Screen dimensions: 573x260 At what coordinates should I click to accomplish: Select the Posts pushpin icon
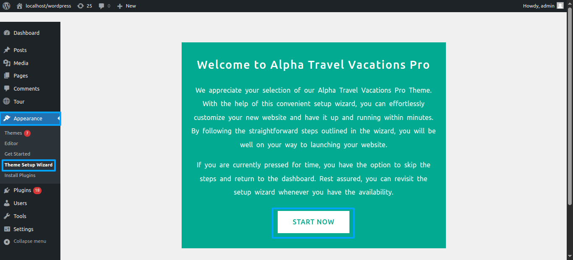point(7,50)
